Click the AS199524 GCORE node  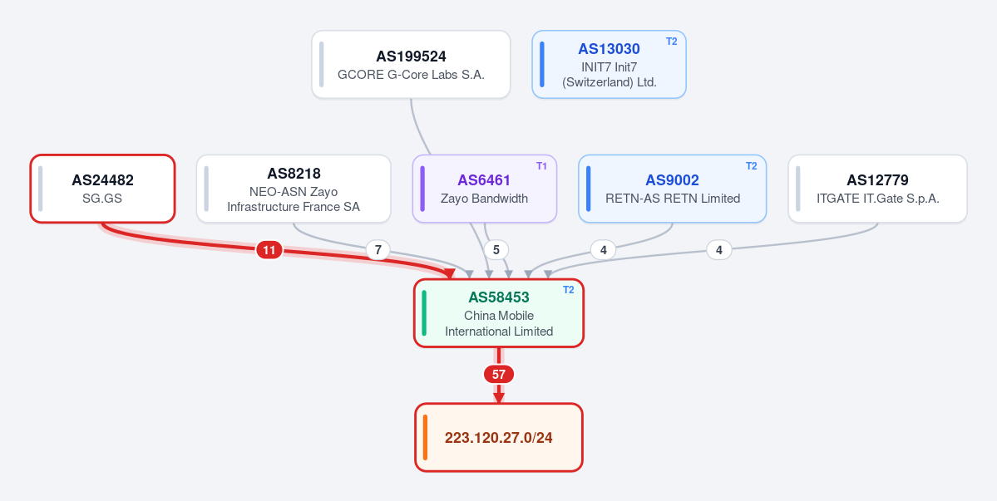411,64
